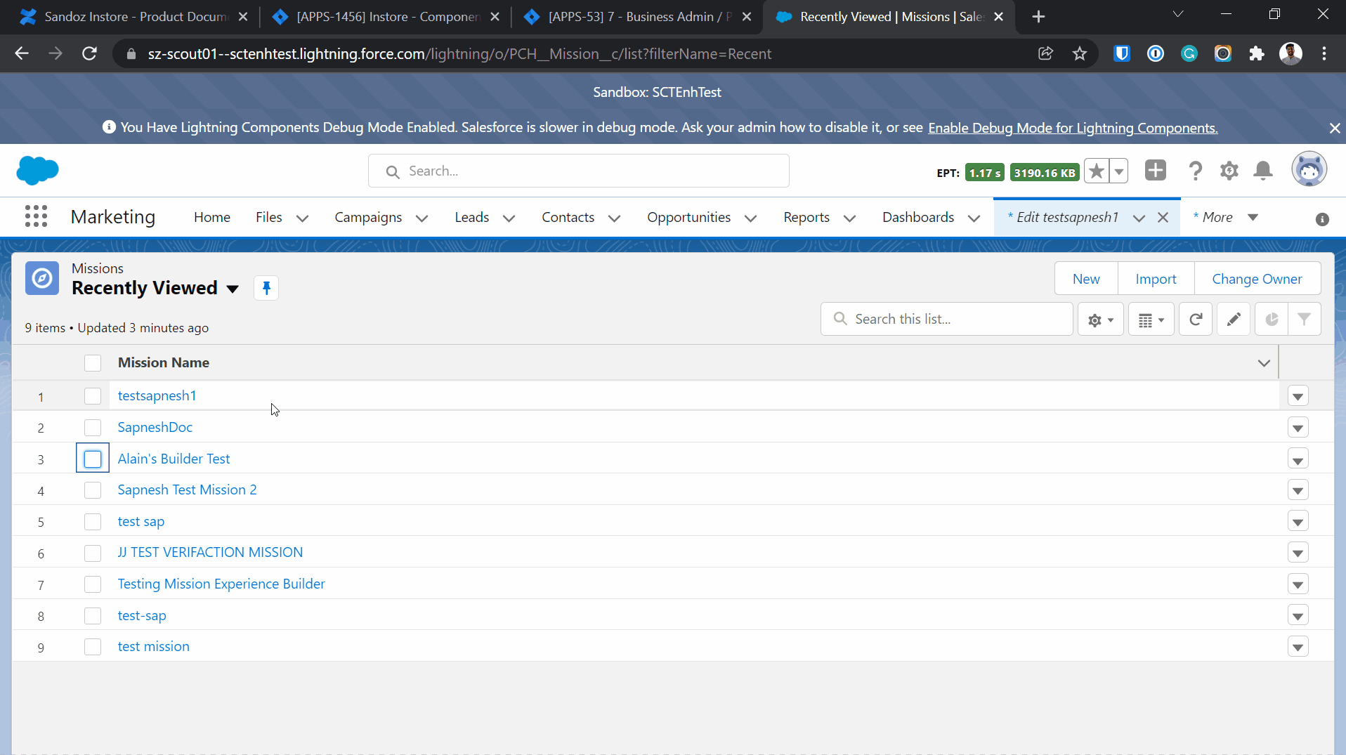Click the New mission button

[1085, 279]
